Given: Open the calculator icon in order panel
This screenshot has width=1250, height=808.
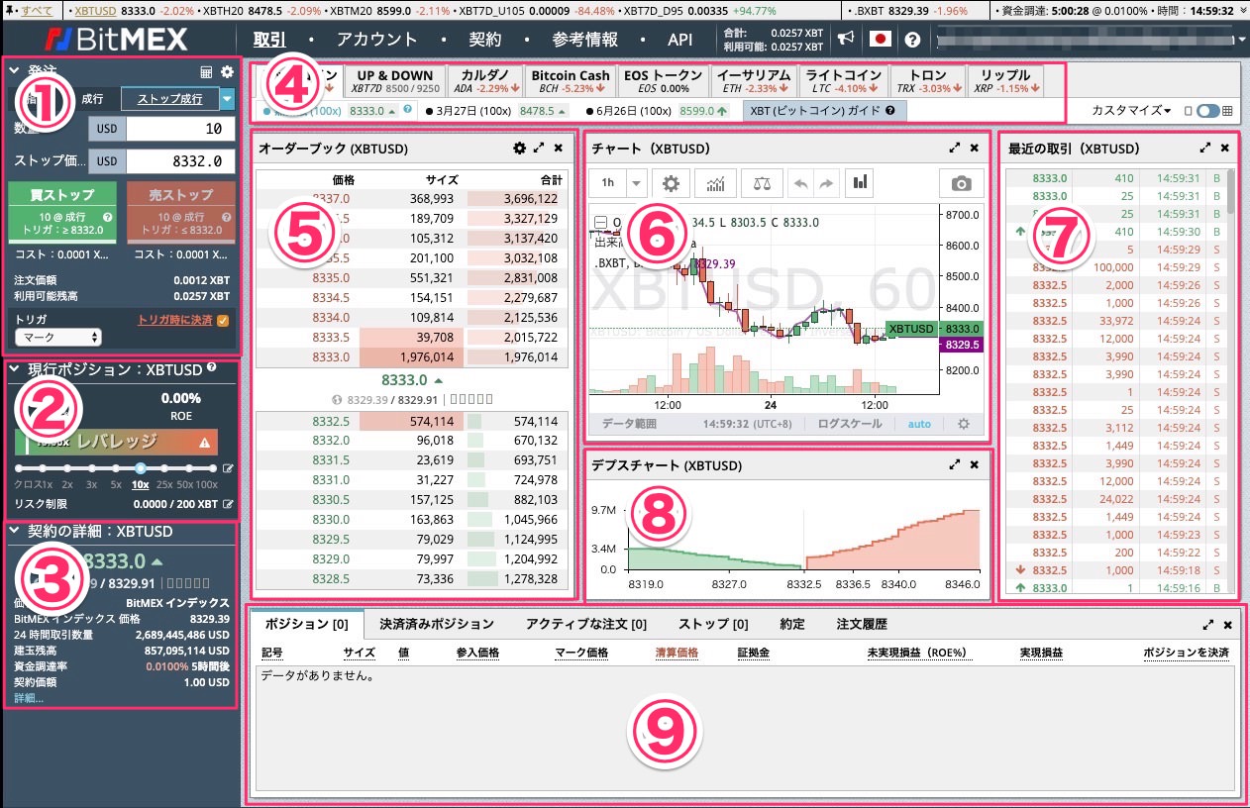Looking at the screenshot, I should 207,72.
